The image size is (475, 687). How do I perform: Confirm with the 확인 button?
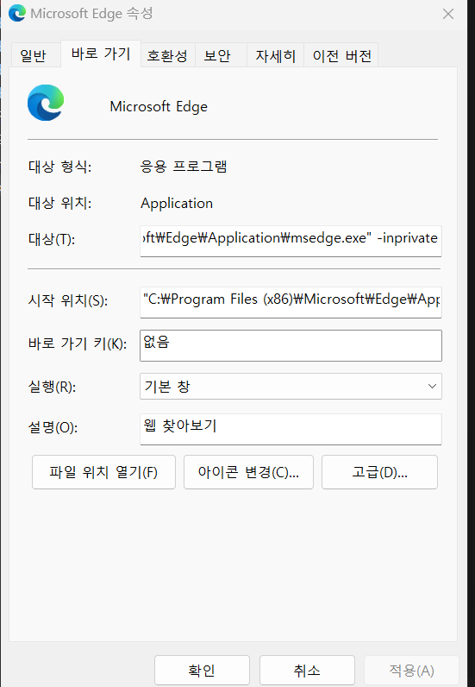tap(202, 670)
